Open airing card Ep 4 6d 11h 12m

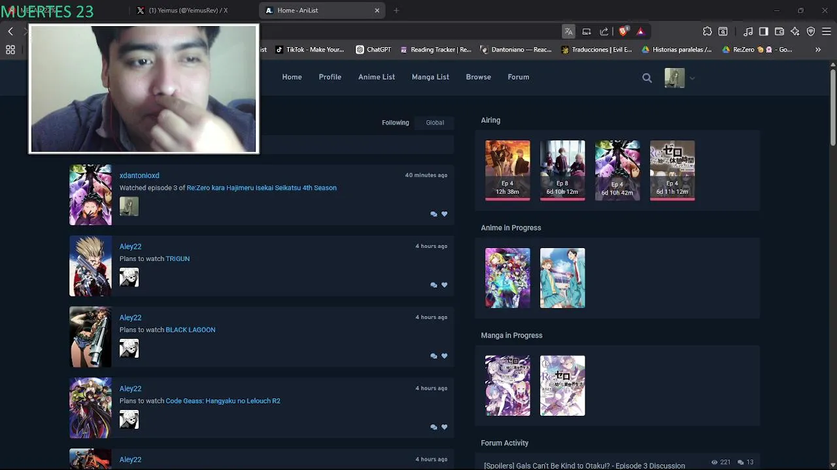[672, 170]
